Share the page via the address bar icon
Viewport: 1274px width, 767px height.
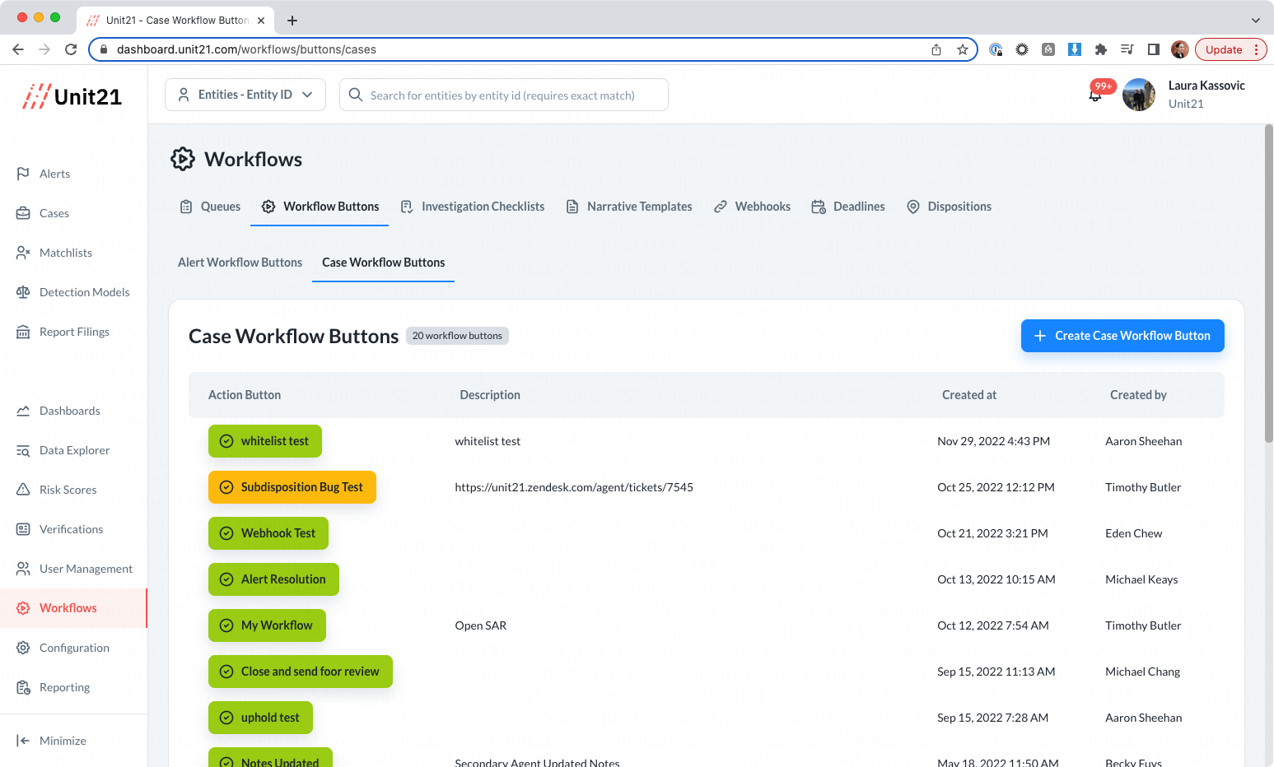(x=936, y=49)
